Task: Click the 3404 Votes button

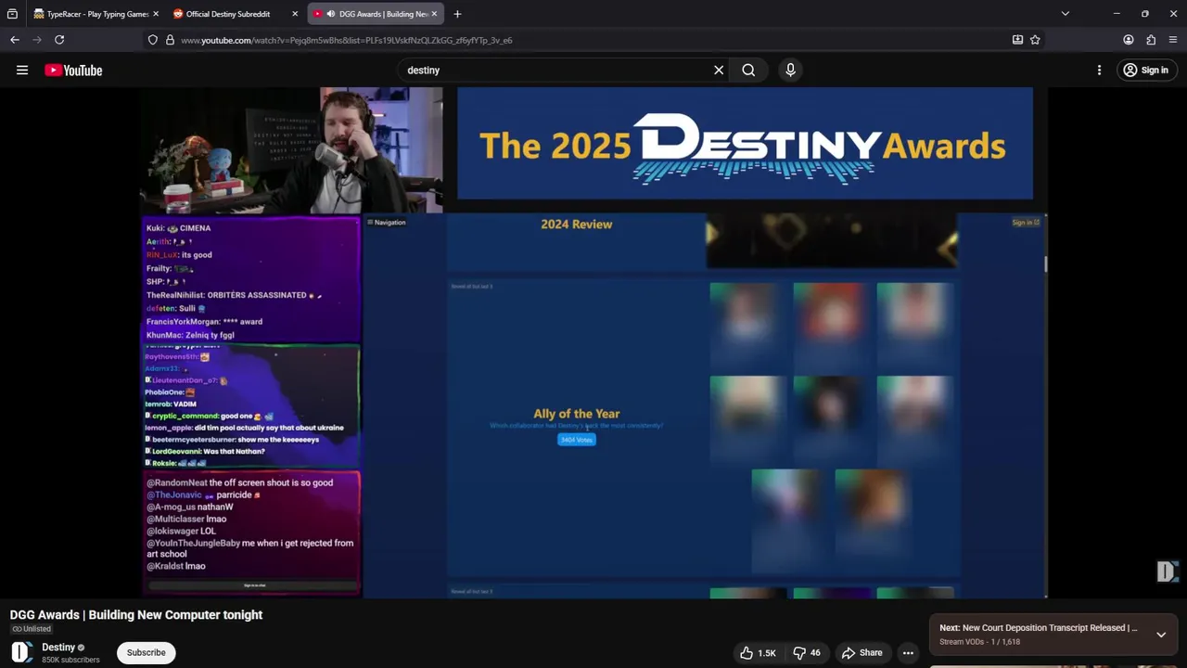Action: (x=577, y=440)
